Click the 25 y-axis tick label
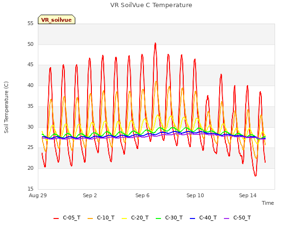This screenshot has height=227, width=303. pyautogui.click(x=30, y=148)
